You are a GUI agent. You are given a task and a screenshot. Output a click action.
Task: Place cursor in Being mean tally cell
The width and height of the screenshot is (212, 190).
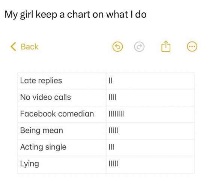tap(150, 131)
